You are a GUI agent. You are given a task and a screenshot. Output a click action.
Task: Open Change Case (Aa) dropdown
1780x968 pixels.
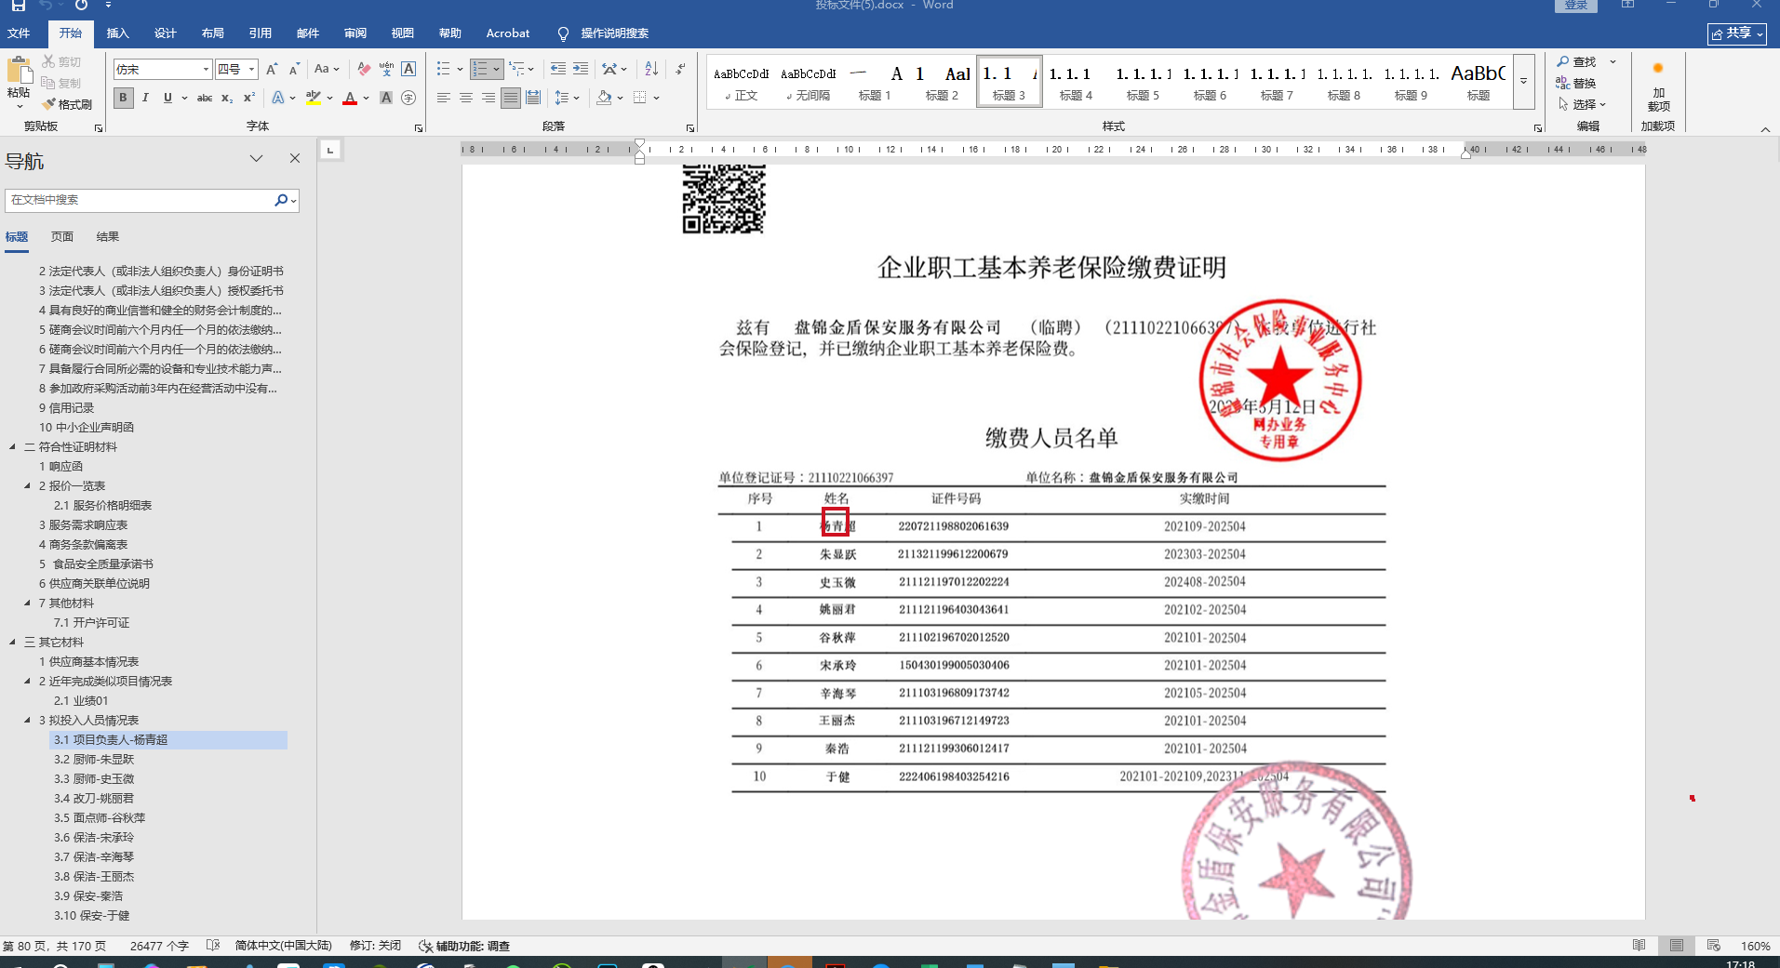tap(327, 69)
